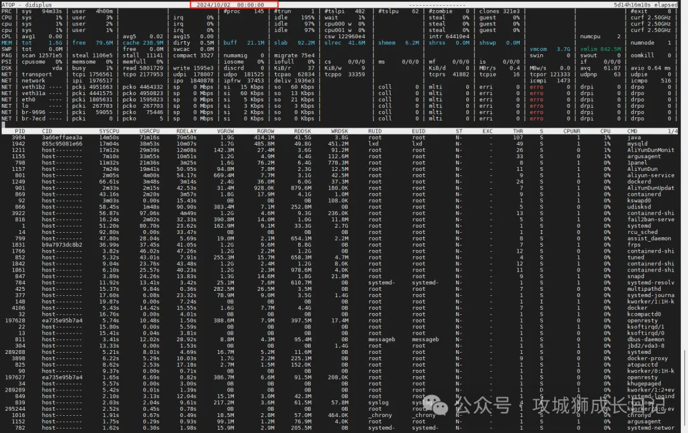Click the AliYunDunMonit process name
The image size is (688, 433).
click(x=650, y=150)
